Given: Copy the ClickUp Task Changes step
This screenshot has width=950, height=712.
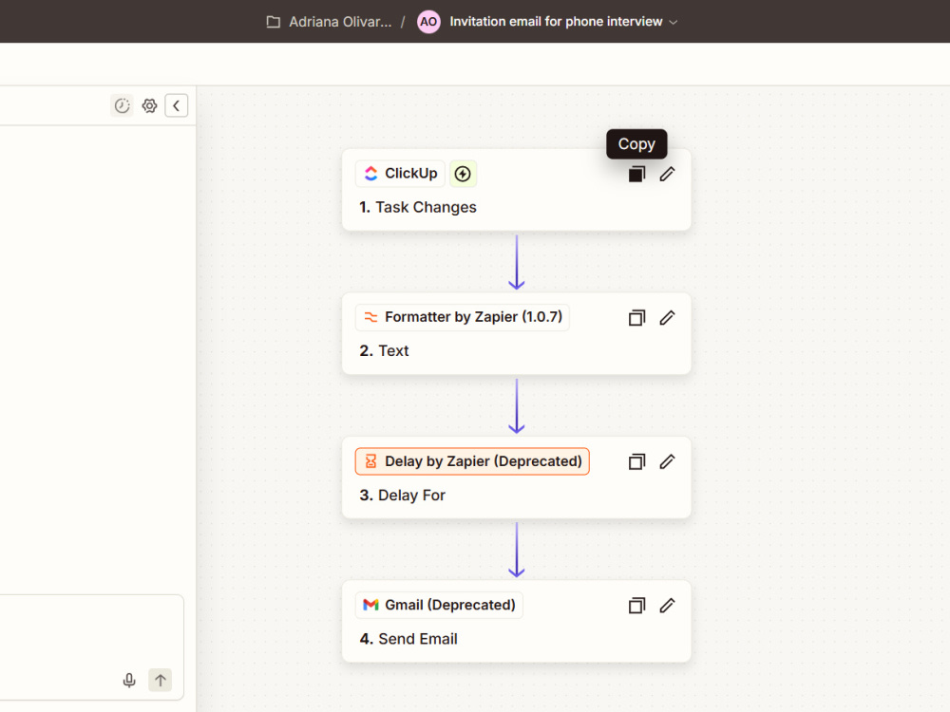Looking at the screenshot, I should [x=636, y=175].
